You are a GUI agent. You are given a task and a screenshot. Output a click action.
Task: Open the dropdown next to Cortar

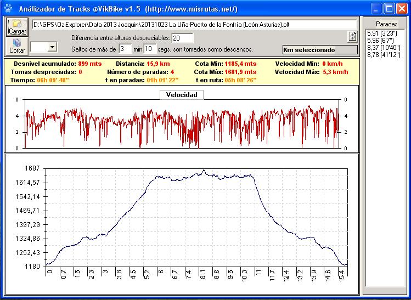(x=53, y=47)
